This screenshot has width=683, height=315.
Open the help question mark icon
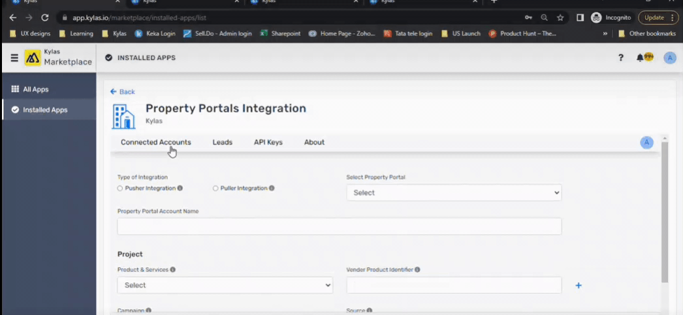[621, 58]
